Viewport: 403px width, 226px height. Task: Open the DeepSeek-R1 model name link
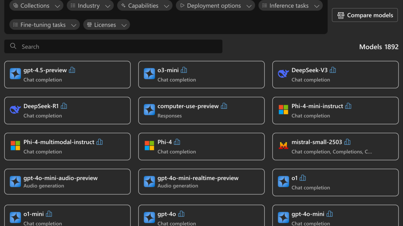41,106
